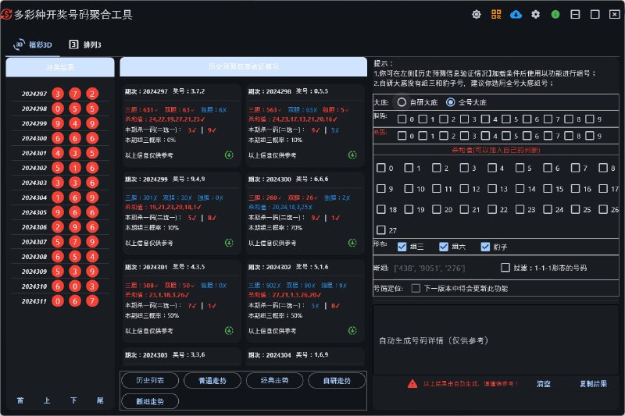Select the 自研大底 radio button
The width and height of the screenshot is (625, 416).
[402, 102]
